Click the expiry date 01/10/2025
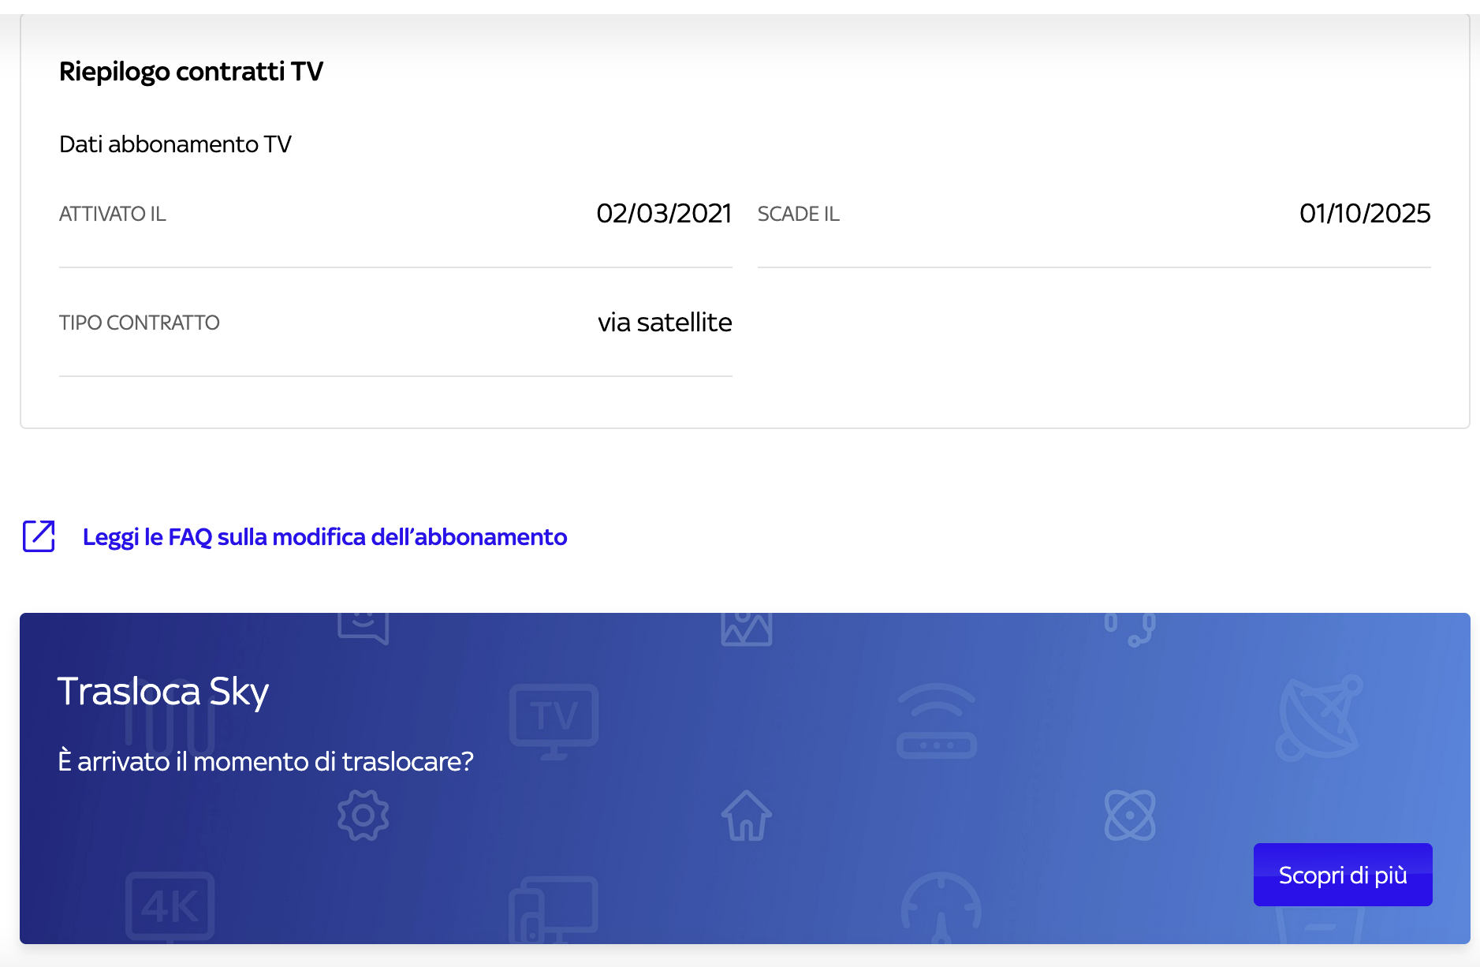 tap(1365, 213)
